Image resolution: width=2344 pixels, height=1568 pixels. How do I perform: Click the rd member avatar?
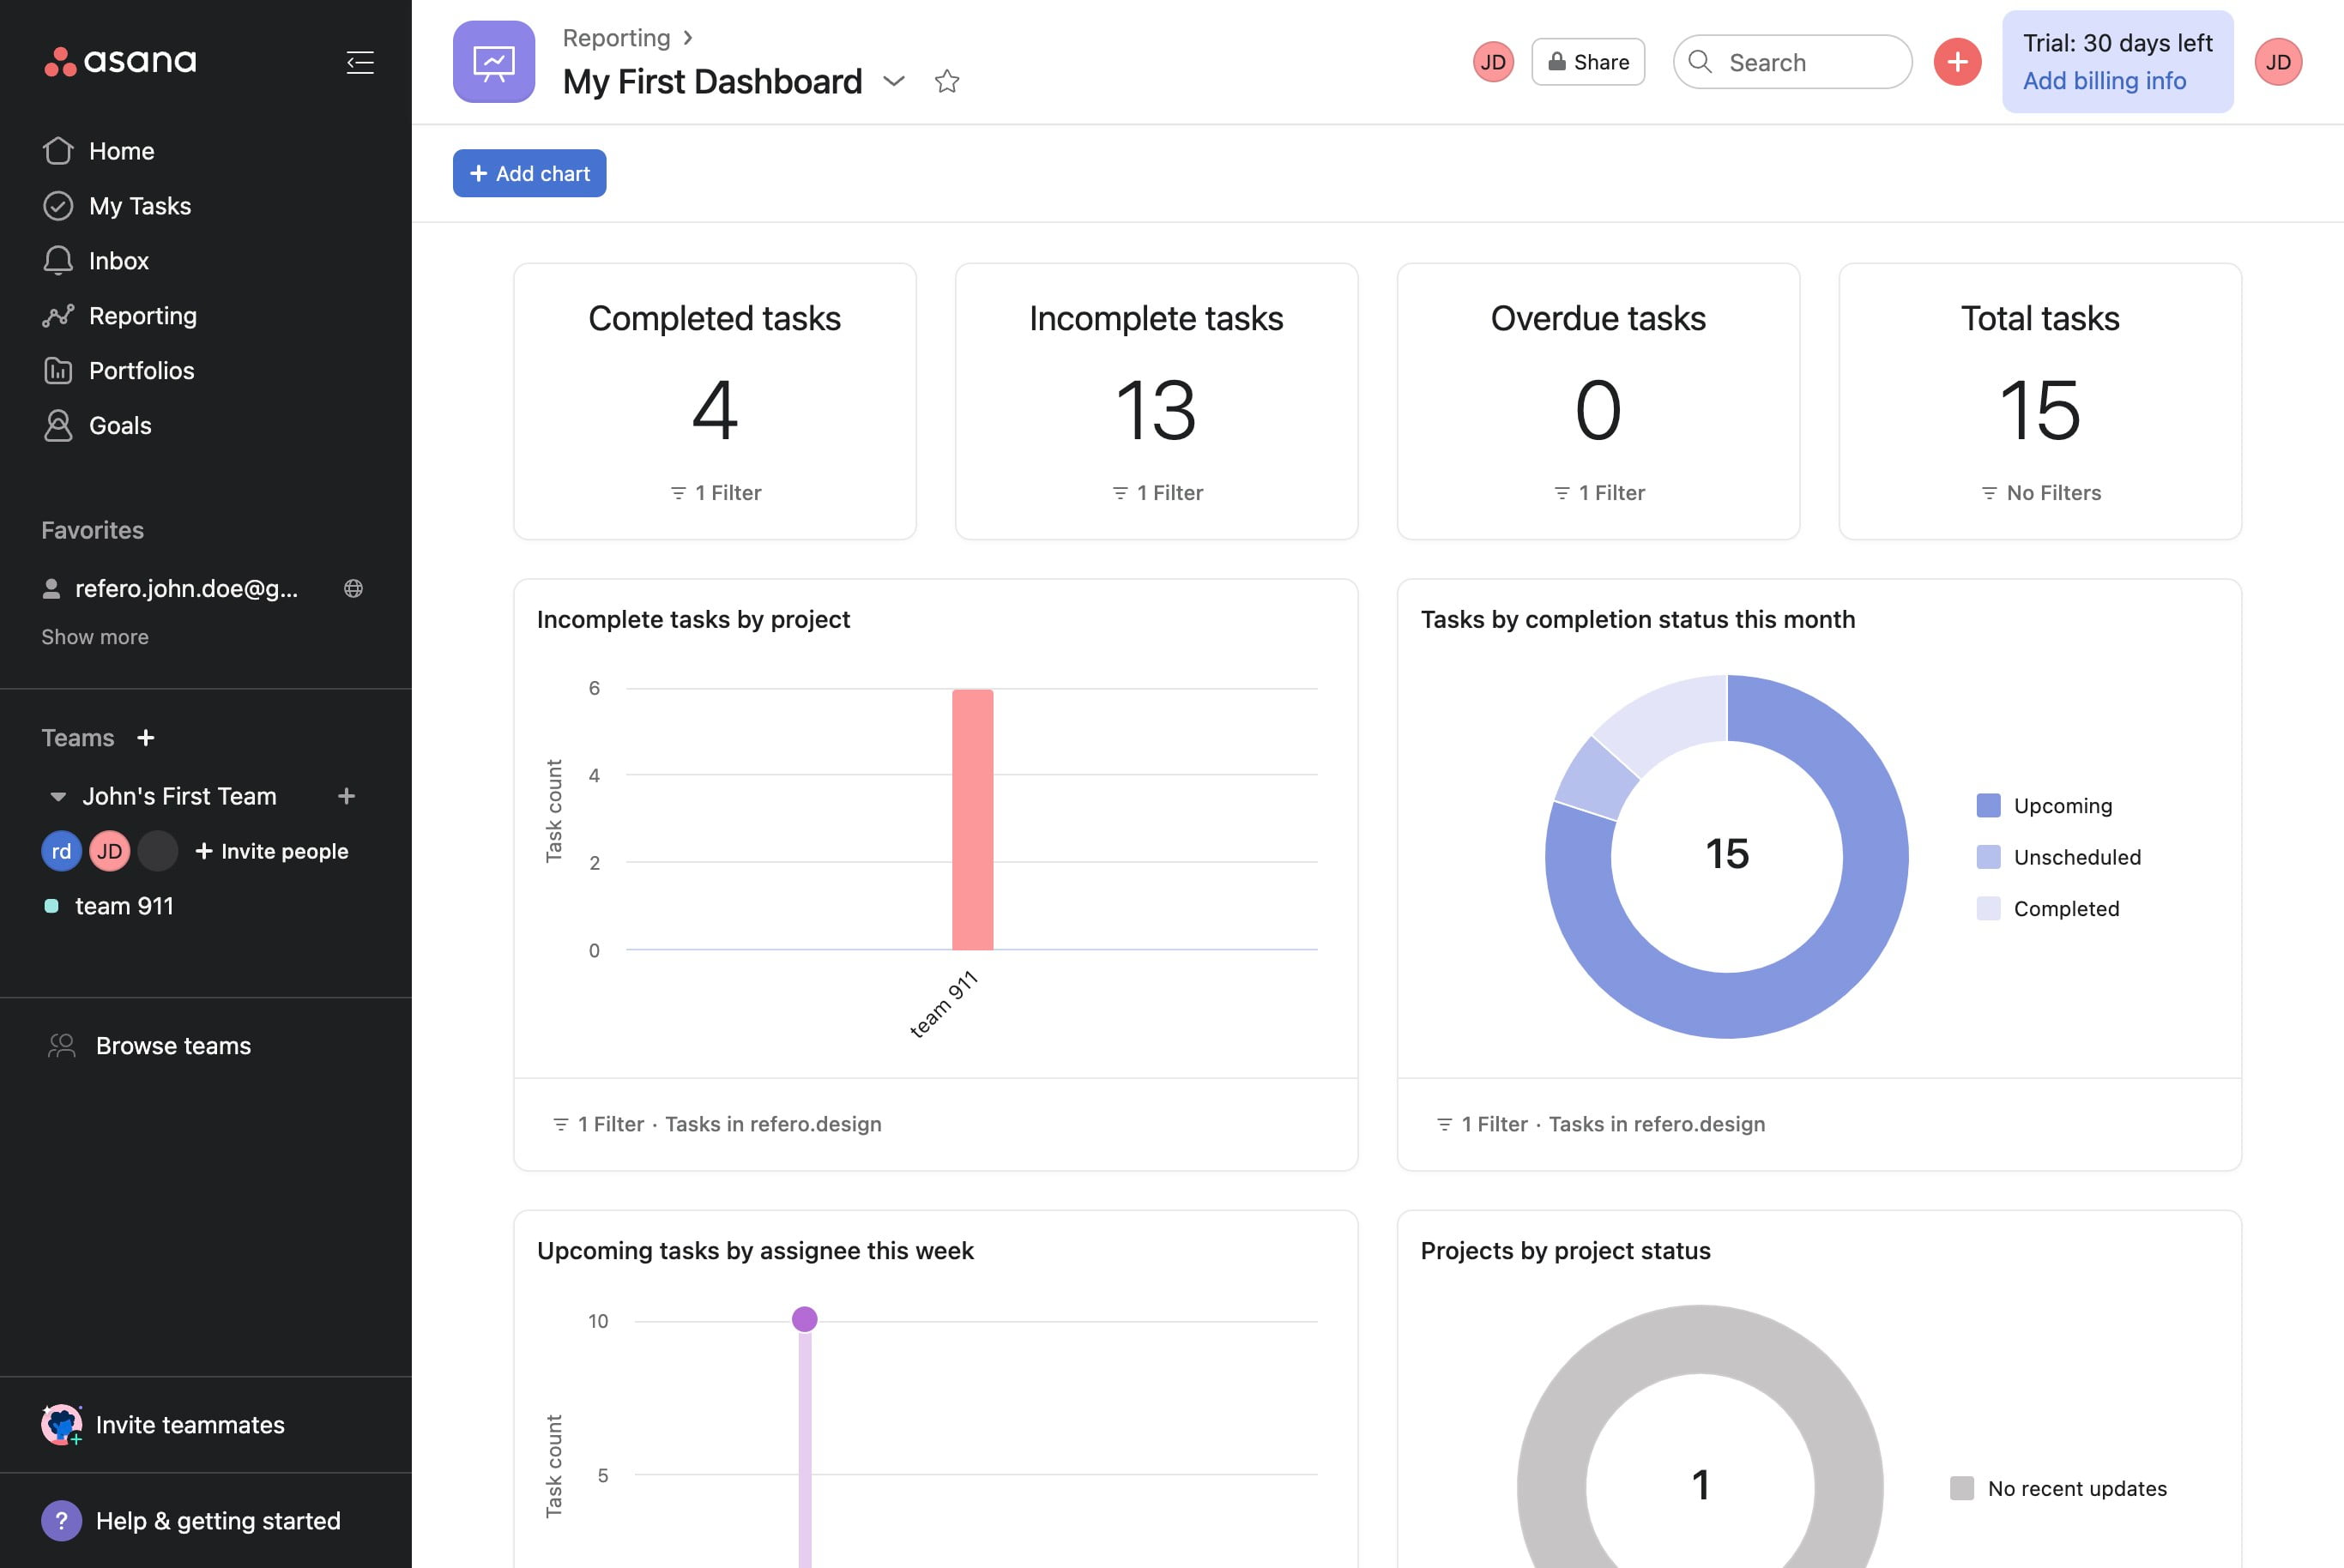tap(61, 851)
